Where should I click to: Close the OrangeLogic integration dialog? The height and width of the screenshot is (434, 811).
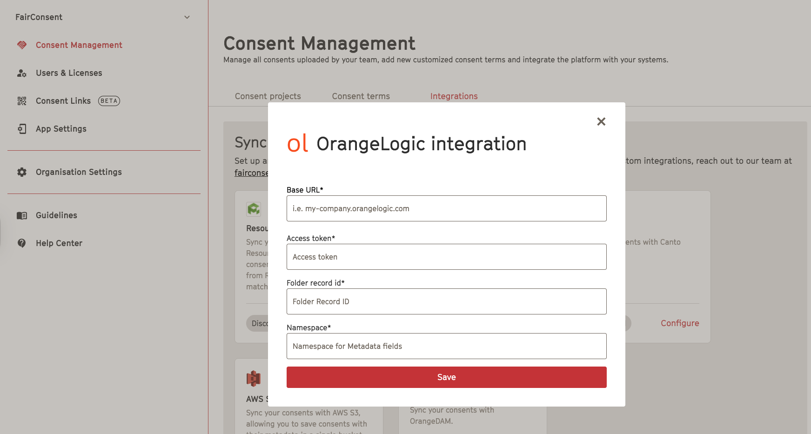pos(601,121)
